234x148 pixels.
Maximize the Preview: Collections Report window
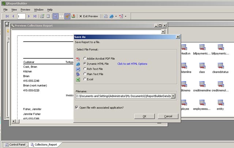[x=160, y=26]
